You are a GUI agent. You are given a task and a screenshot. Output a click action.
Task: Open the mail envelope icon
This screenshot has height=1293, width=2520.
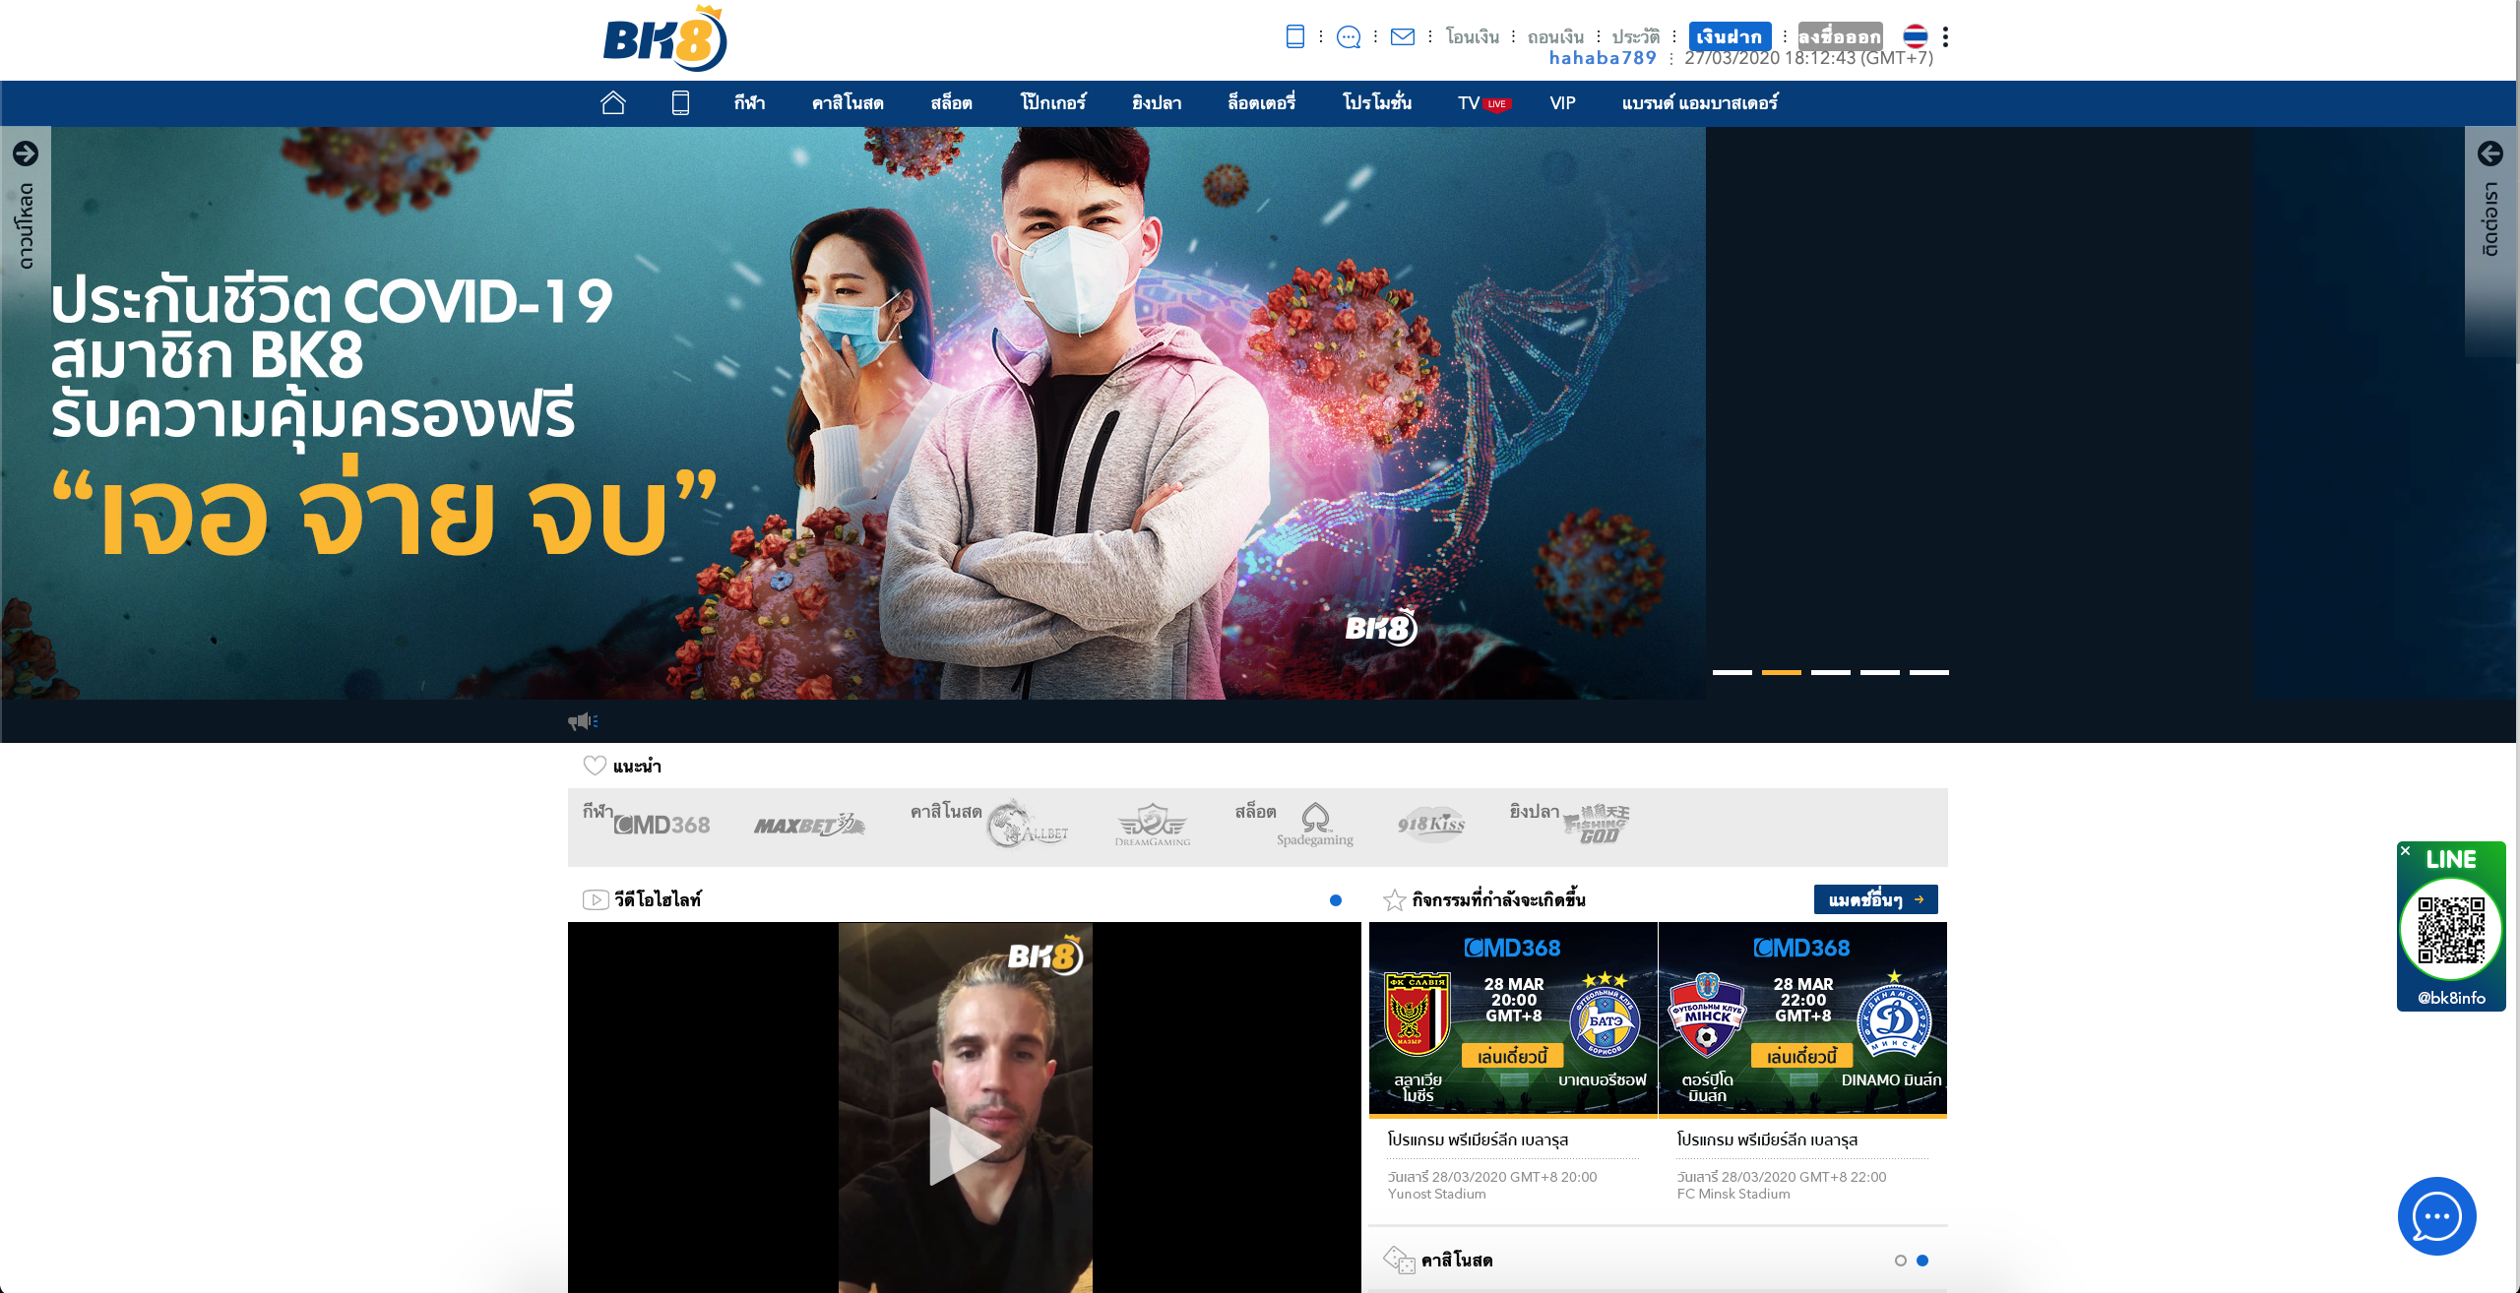click(x=1402, y=37)
